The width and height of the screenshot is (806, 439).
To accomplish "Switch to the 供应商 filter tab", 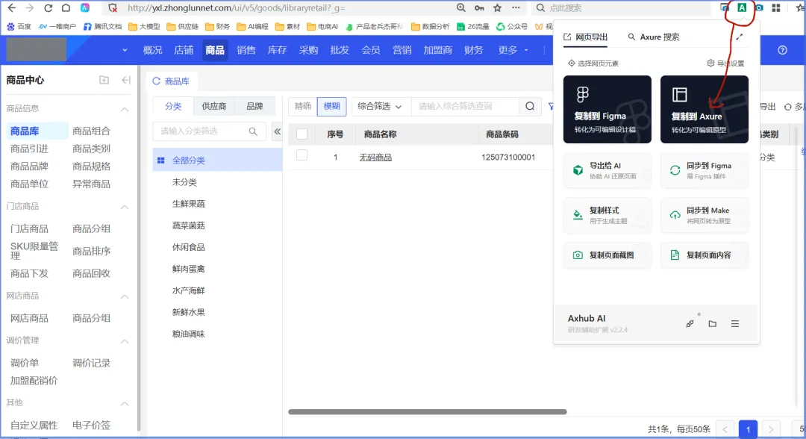I will 214,106.
